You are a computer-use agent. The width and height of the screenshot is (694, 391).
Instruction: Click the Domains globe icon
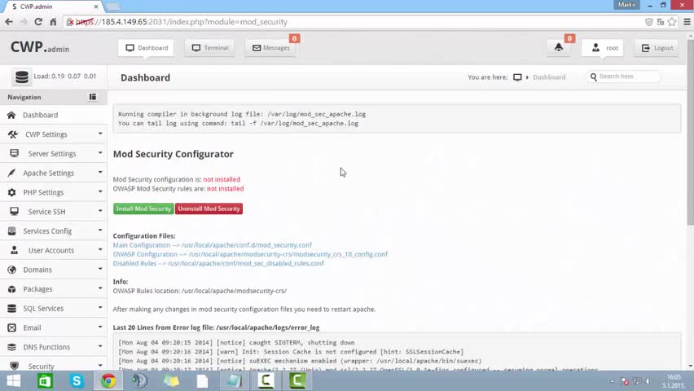coord(11,270)
